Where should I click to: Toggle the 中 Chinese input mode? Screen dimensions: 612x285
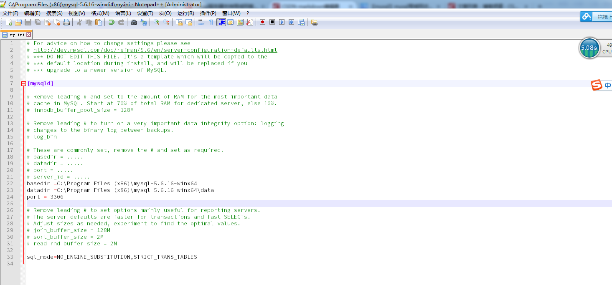coord(608,86)
